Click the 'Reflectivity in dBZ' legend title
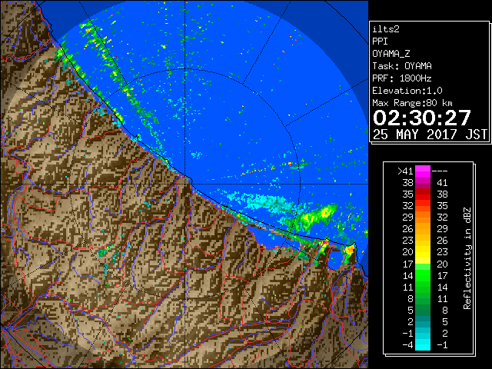 tap(467, 258)
